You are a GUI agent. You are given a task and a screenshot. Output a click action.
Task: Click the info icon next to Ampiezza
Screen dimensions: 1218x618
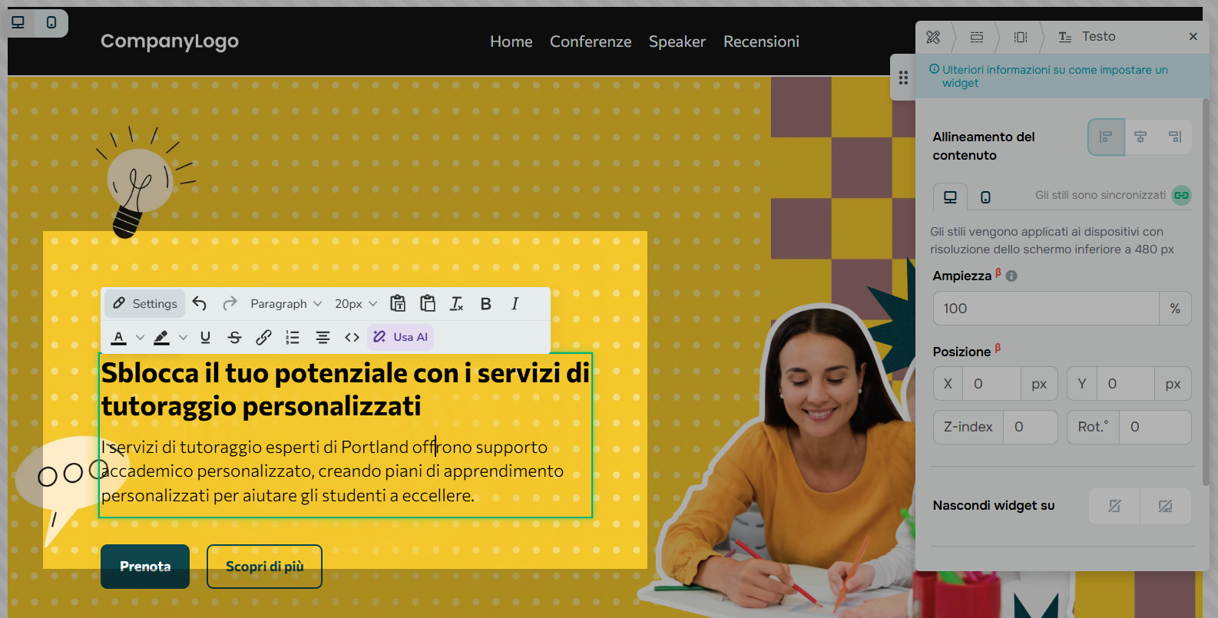pos(1012,276)
